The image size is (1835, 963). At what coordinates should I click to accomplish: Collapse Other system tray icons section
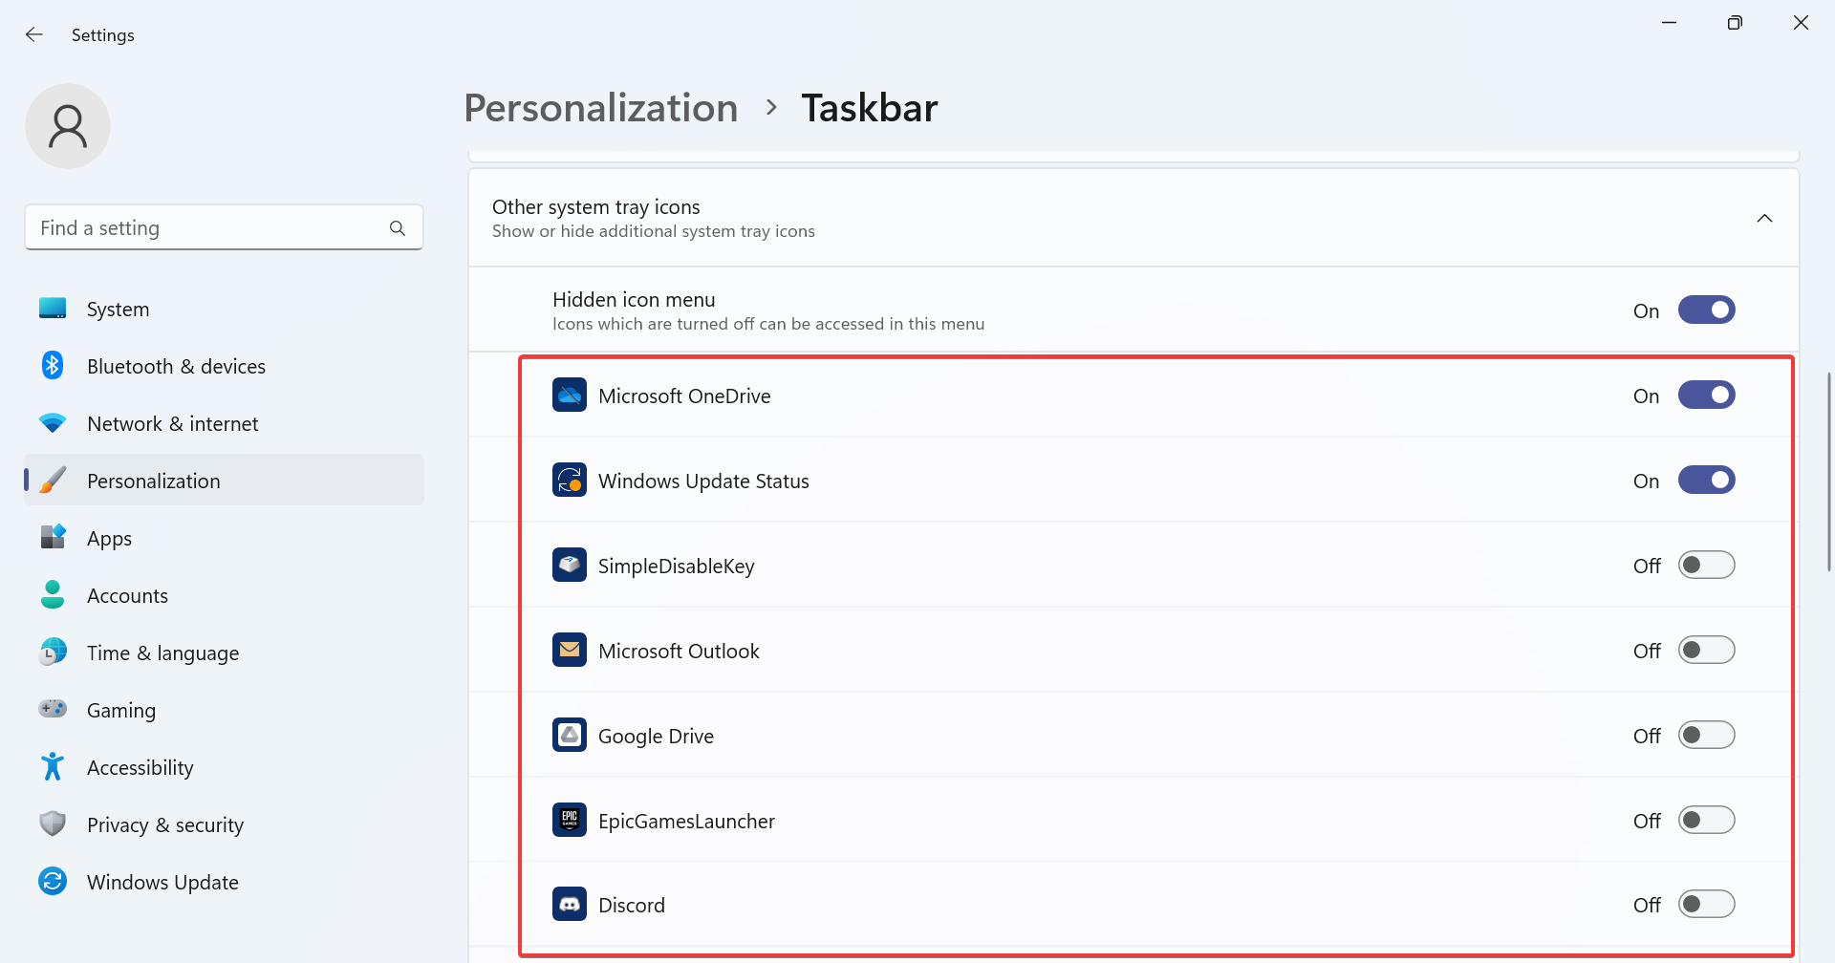(x=1764, y=219)
